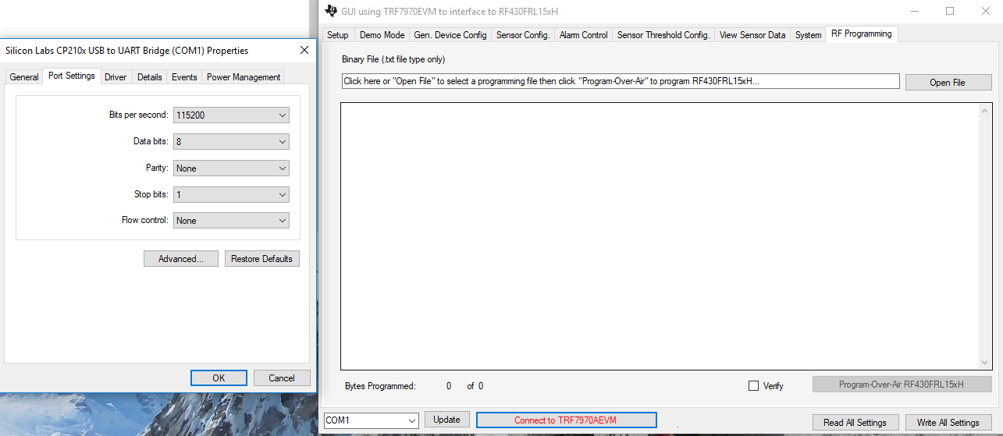Open the Demo Mode tab
1003x436 pixels.
(382, 35)
